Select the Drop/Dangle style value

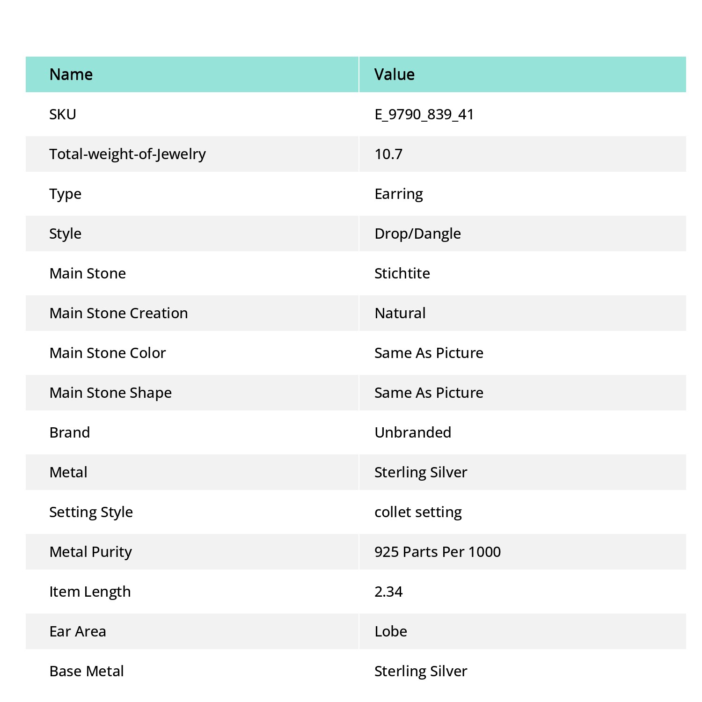pos(417,234)
